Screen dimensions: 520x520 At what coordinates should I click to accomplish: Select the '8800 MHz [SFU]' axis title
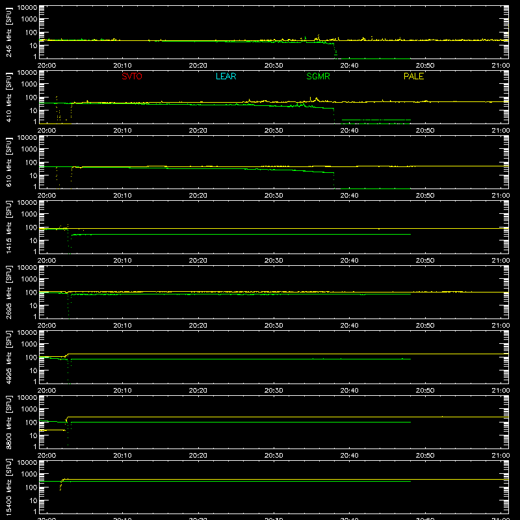[8, 422]
